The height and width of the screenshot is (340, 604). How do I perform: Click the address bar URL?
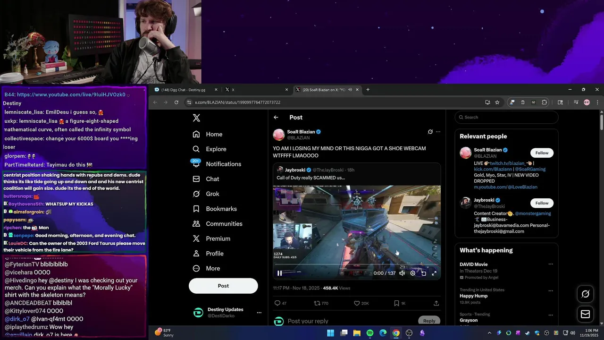click(x=238, y=102)
